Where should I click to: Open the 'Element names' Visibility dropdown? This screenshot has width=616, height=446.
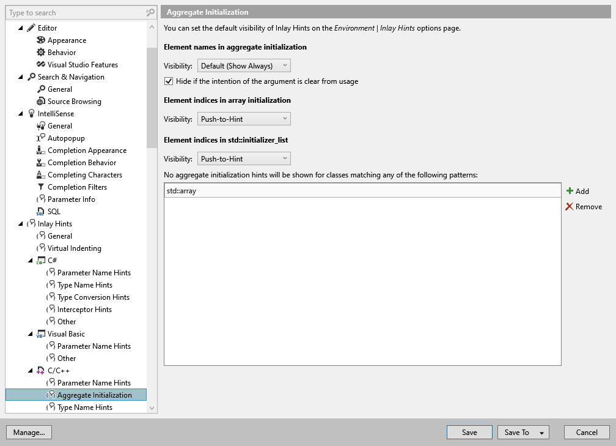(244, 65)
